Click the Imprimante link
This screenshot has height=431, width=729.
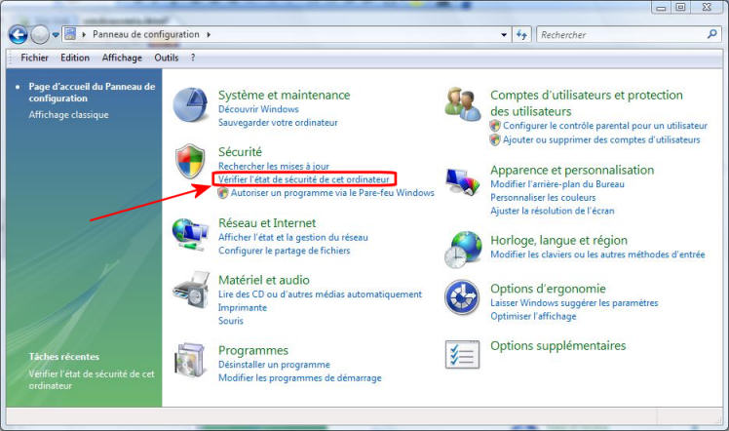coord(243,308)
